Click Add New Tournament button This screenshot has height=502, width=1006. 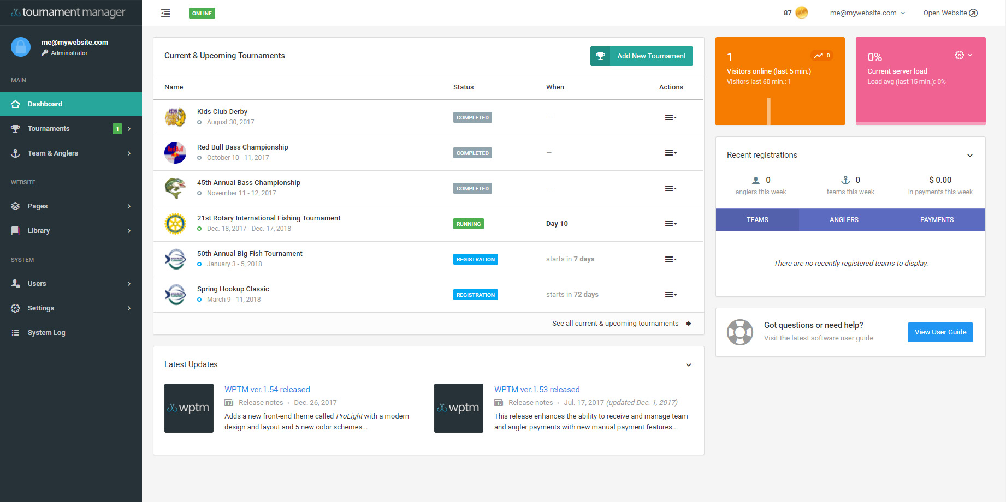click(x=641, y=56)
